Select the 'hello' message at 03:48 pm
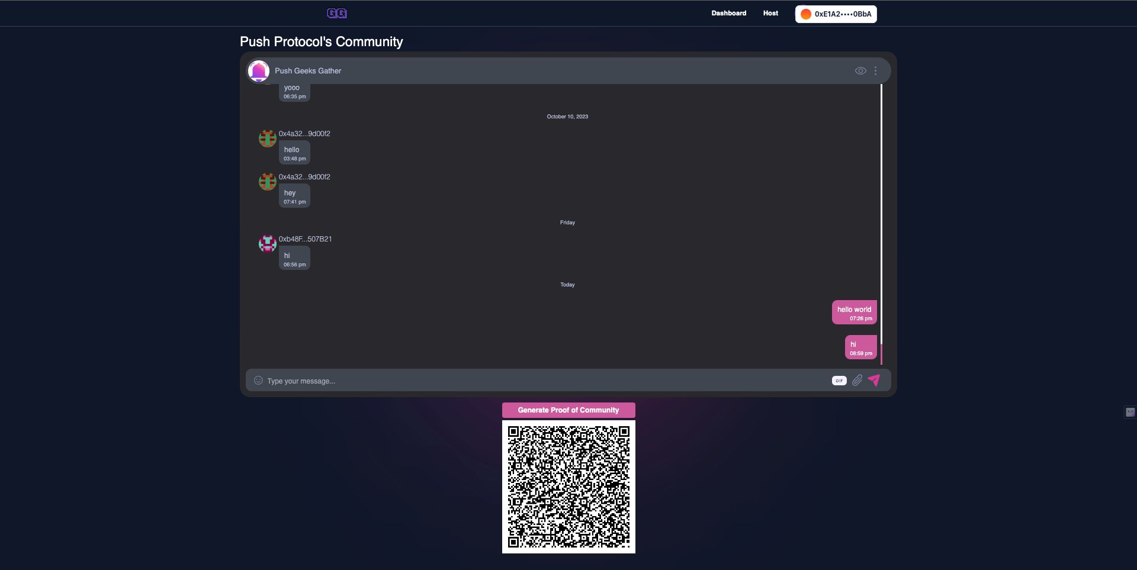This screenshot has height=570, width=1137. pyautogui.click(x=294, y=153)
